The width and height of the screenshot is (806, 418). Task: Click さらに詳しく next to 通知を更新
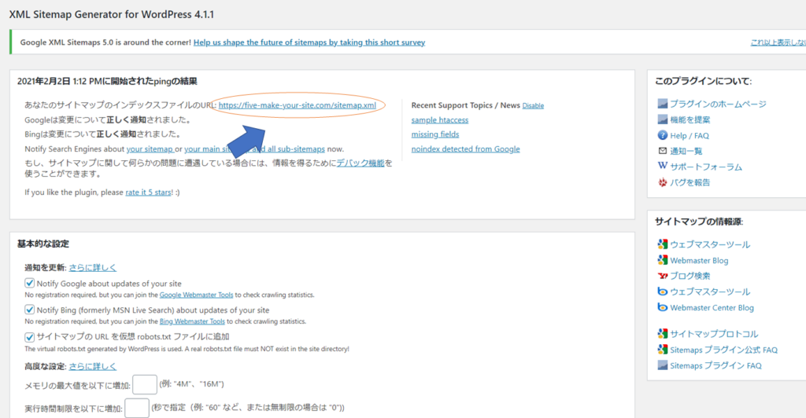(x=93, y=267)
